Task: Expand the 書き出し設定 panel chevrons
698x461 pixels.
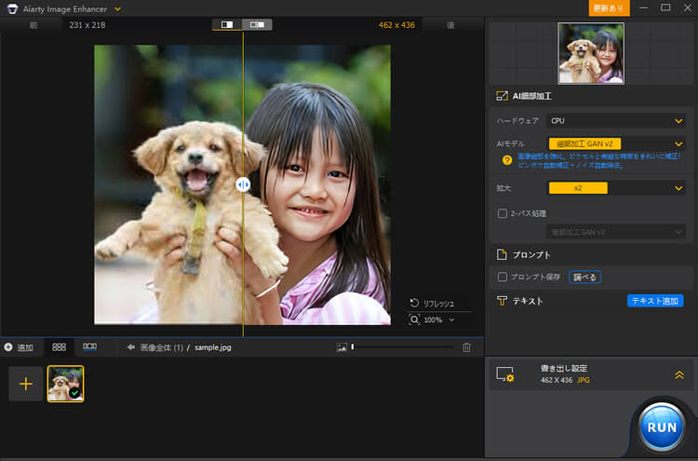Action: [678, 374]
